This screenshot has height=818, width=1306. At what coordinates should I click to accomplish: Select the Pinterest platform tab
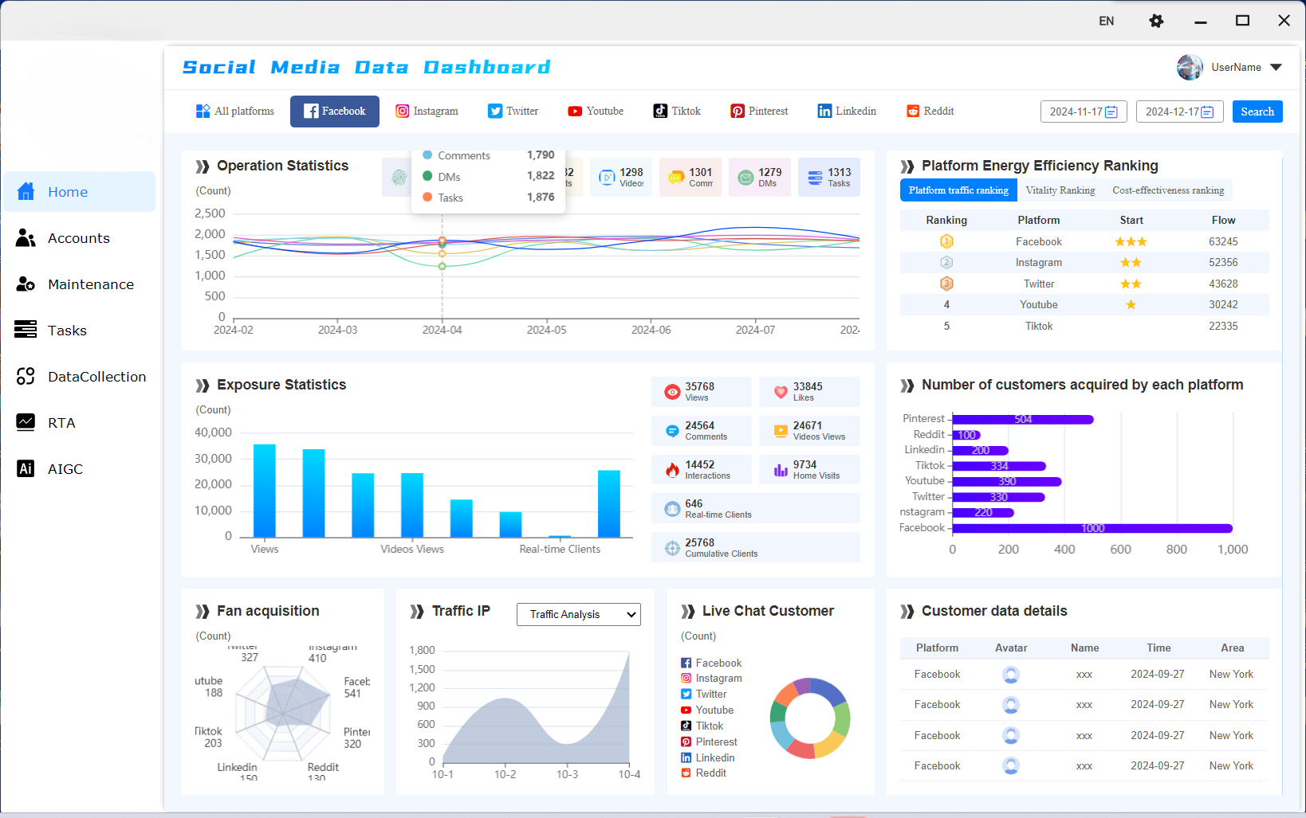(759, 112)
